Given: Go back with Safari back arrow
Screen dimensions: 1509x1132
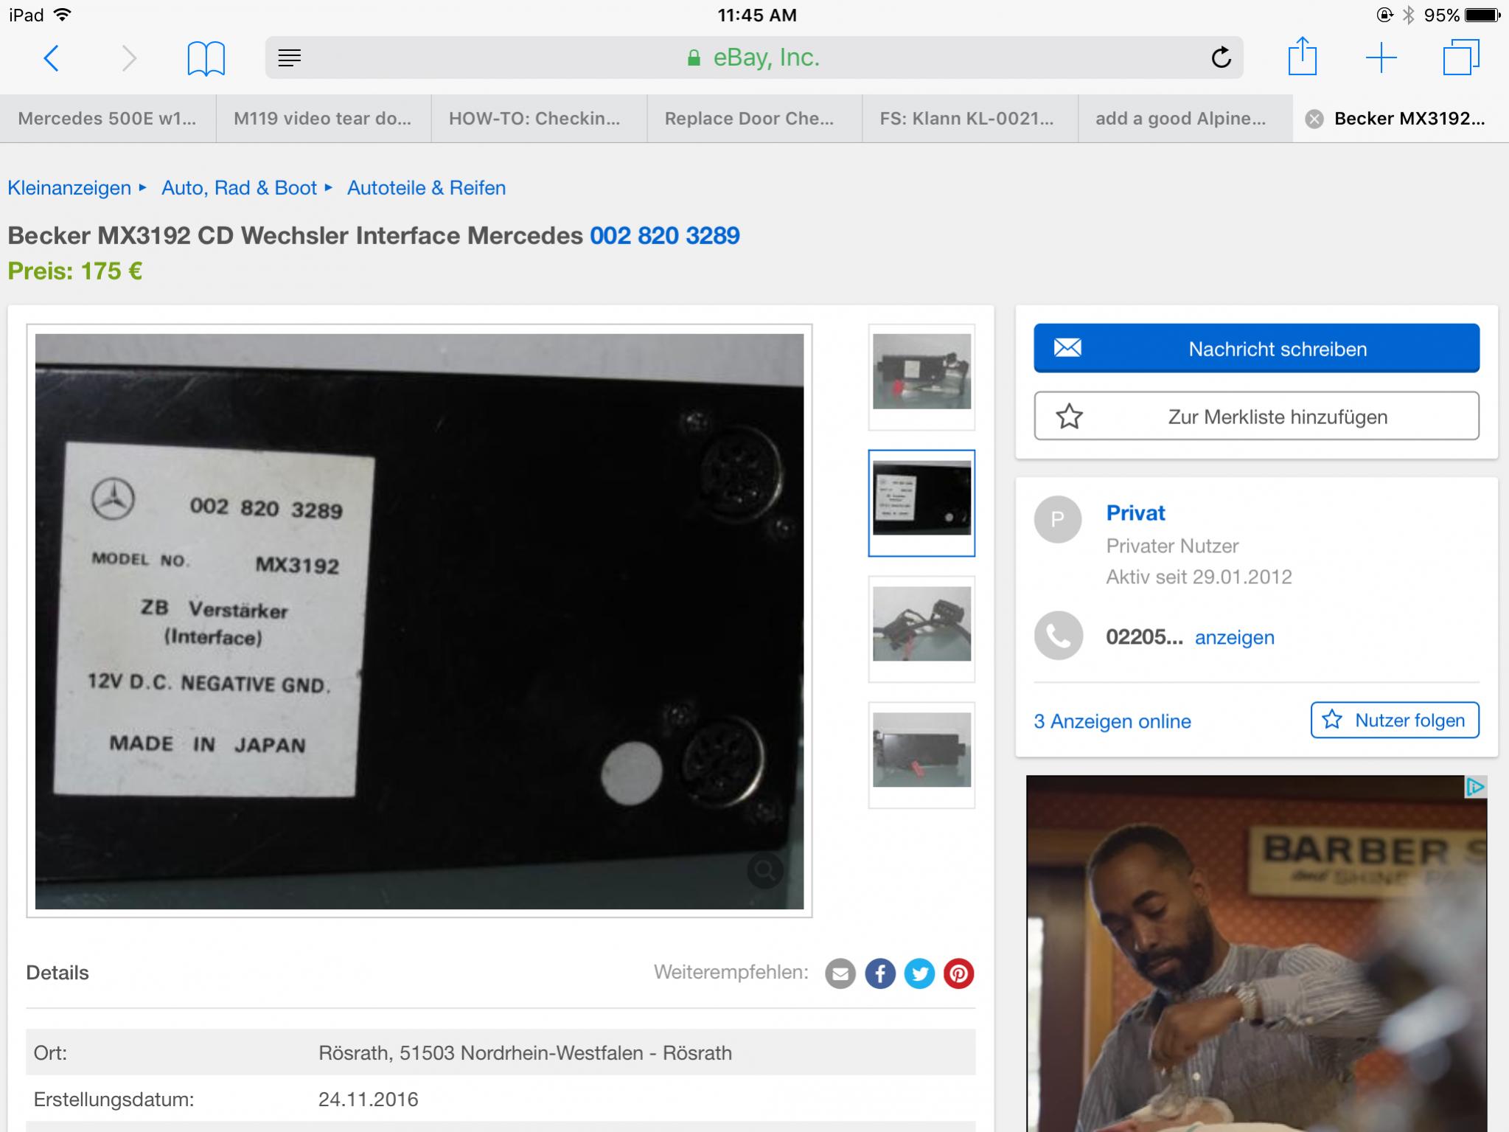Looking at the screenshot, I should click(x=51, y=58).
